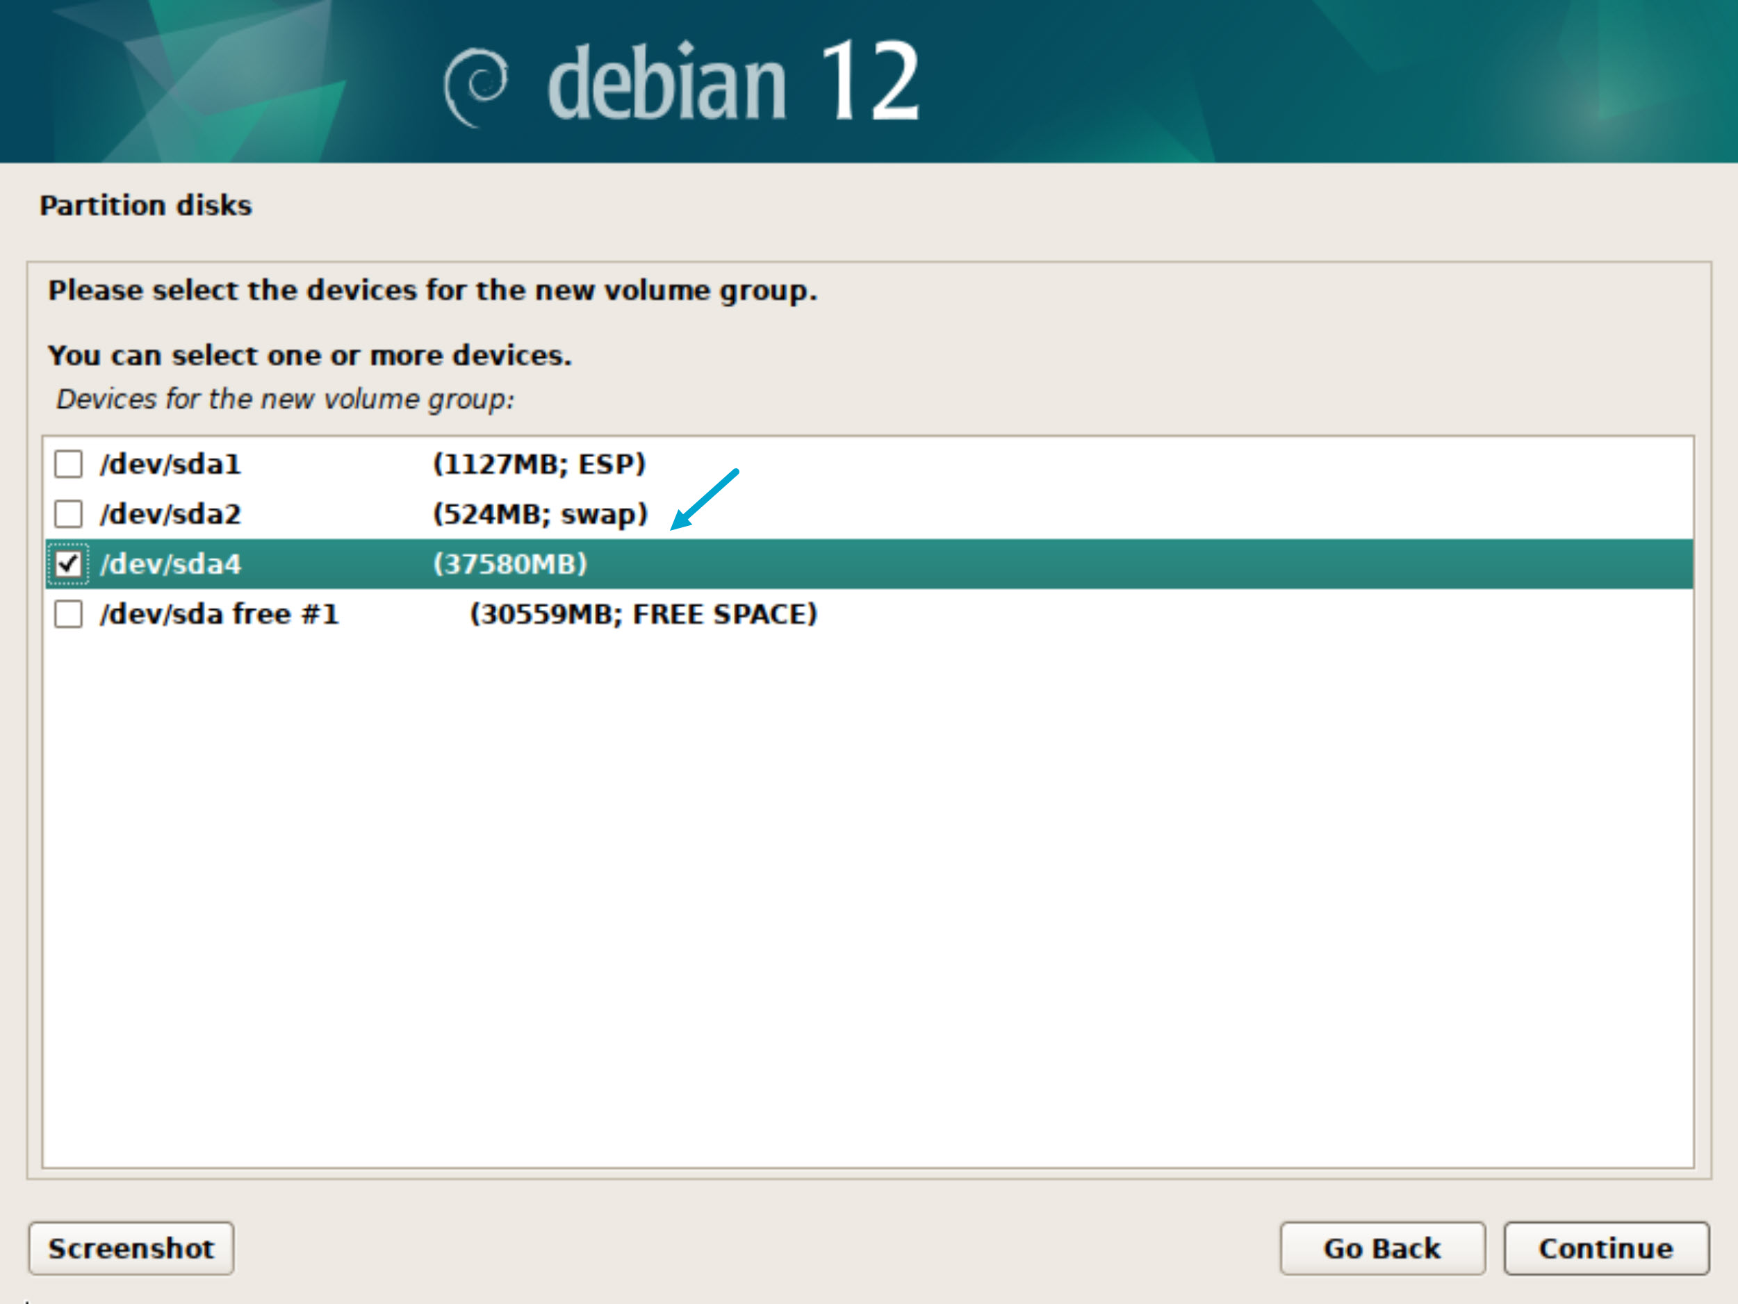Click the (30559MB; FREE SPACE) text
The width and height of the screenshot is (1738, 1304).
click(x=643, y=613)
